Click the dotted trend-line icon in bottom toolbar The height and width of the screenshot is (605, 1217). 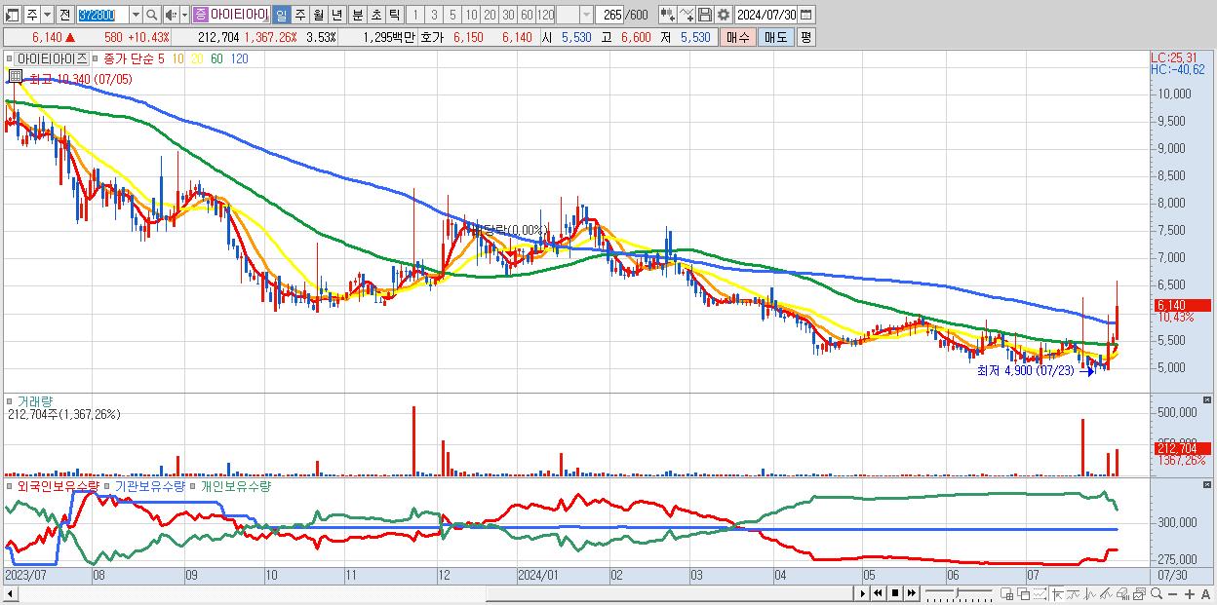tap(1040, 593)
